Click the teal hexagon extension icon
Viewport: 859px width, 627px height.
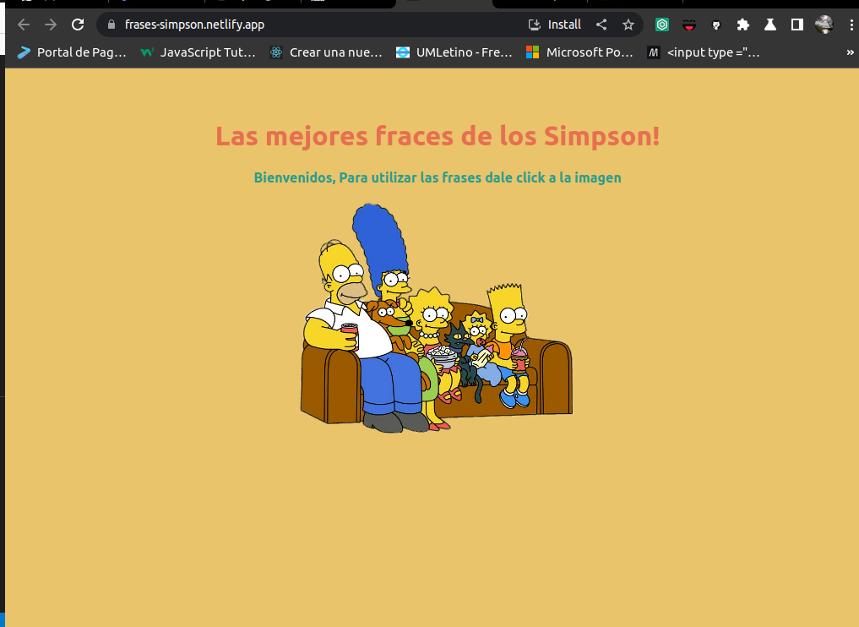662,25
